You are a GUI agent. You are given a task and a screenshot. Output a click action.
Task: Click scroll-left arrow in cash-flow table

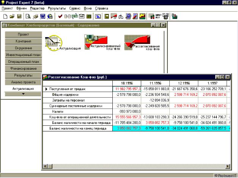pos(45,166)
